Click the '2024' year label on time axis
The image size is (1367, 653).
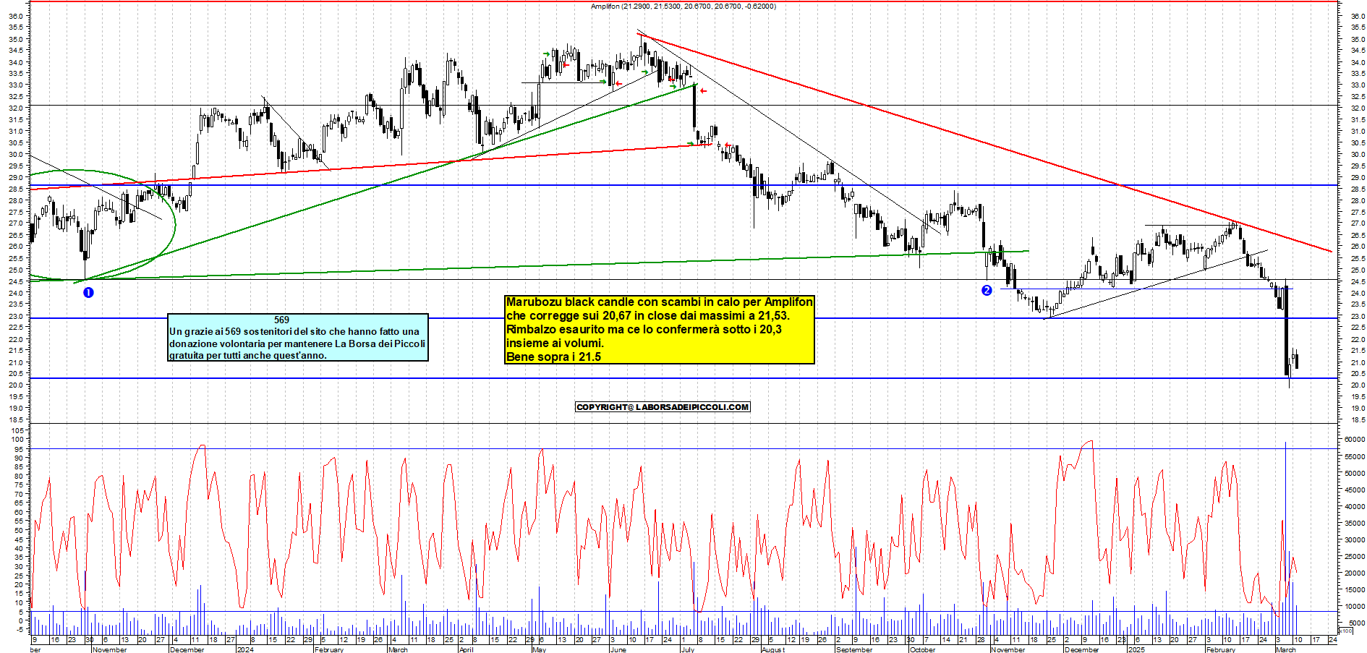pos(245,649)
